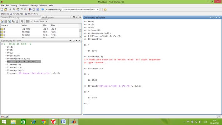Maximize the Workspace panel
This screenshot has height=125, width=222.
pos(74,17)
